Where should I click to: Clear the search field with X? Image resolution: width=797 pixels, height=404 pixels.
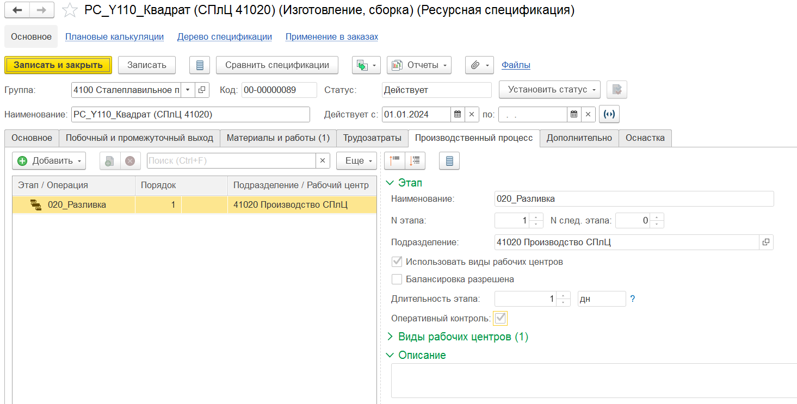coord(323,161)
